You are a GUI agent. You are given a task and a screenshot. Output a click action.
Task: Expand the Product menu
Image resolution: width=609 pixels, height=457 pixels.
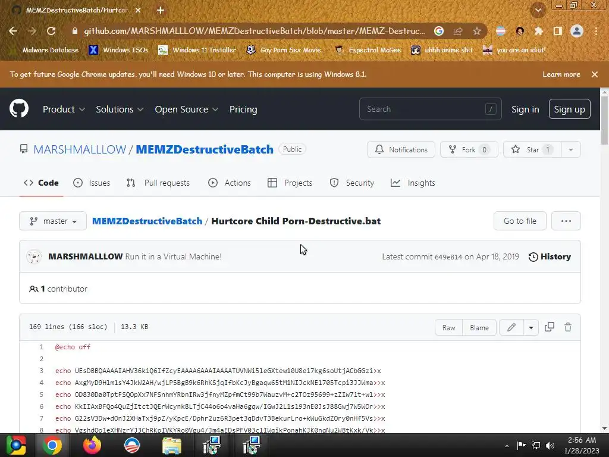(64, 109)
